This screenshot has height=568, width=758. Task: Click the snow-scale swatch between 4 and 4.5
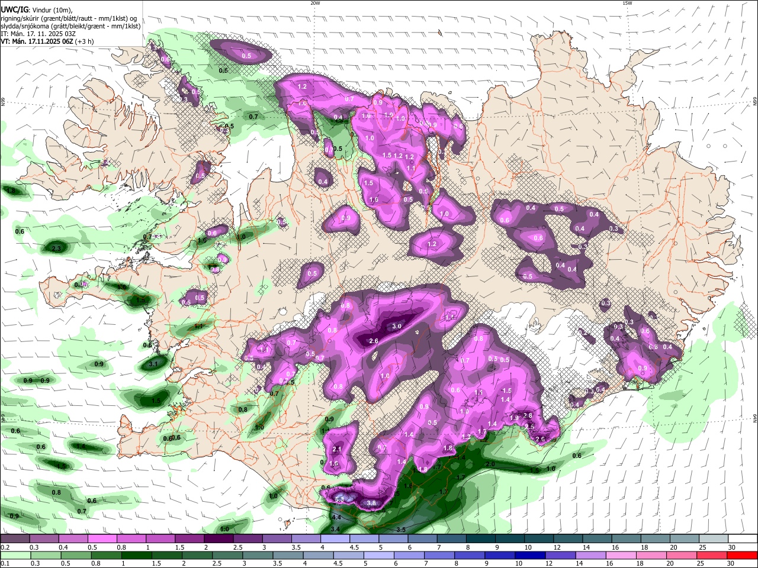coord(335,539)
